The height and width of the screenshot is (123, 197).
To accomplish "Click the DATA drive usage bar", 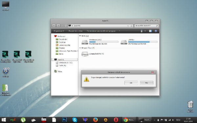I will coord(143,42).
